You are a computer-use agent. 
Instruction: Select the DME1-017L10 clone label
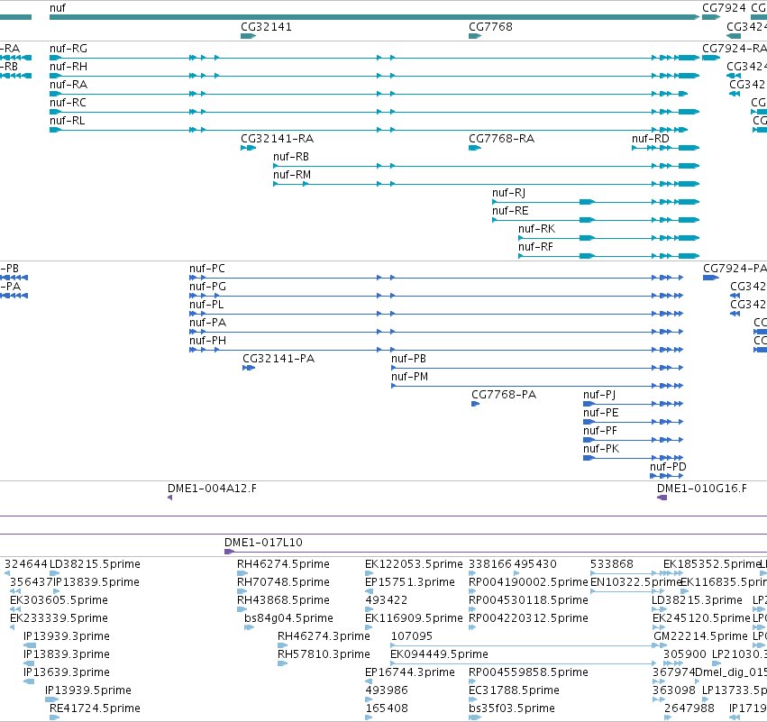(264, 543)
